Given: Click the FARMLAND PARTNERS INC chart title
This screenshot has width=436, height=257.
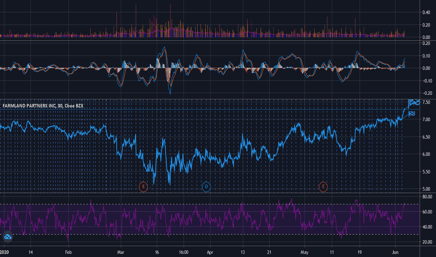Looking at the screenshot, I should (x=43, y=106).
